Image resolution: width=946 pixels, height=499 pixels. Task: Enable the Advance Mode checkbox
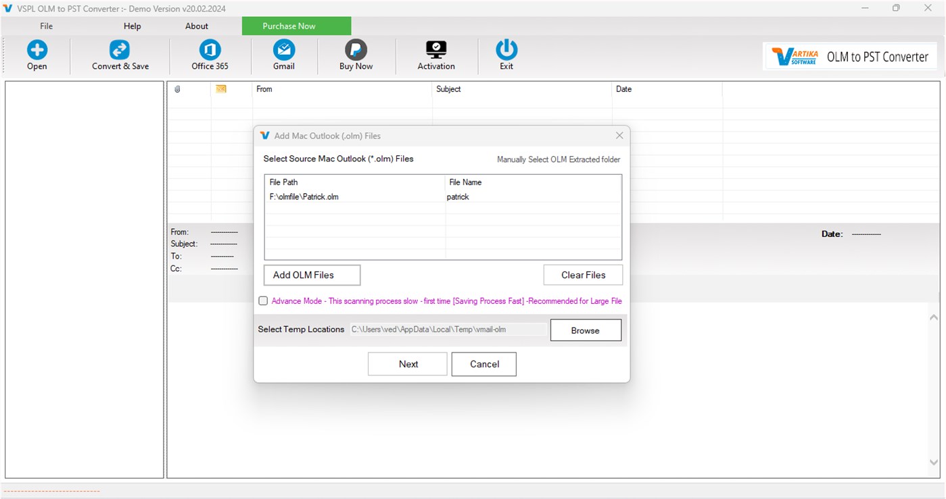point(263,300)
